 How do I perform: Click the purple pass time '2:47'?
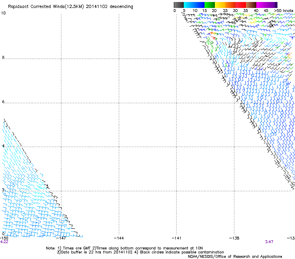tap(269, 242)
